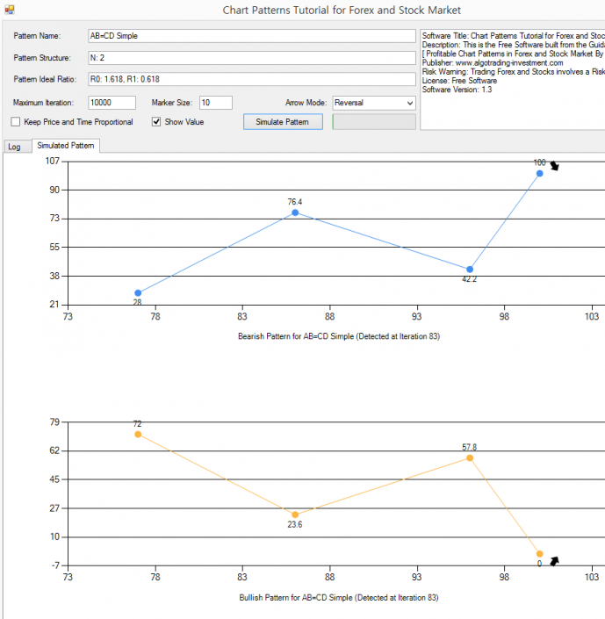Click the Simulate Pattern button

(x=283, y=121)
